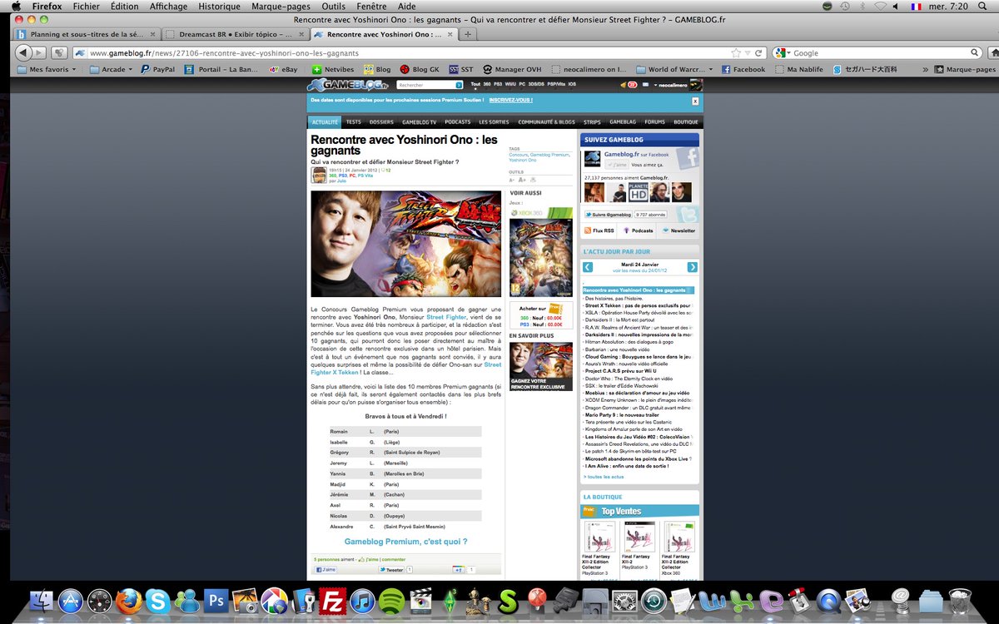
Task: Print article via Outils printer icon
Action: [533, 180]
